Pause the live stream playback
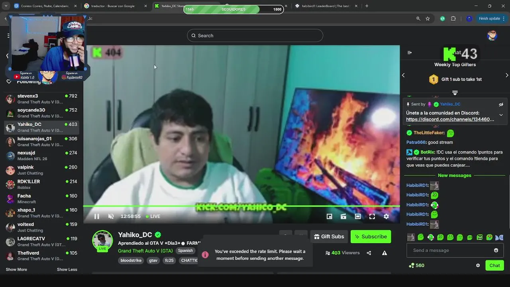Screen dimensions: 510x287 tap(96, 216)
